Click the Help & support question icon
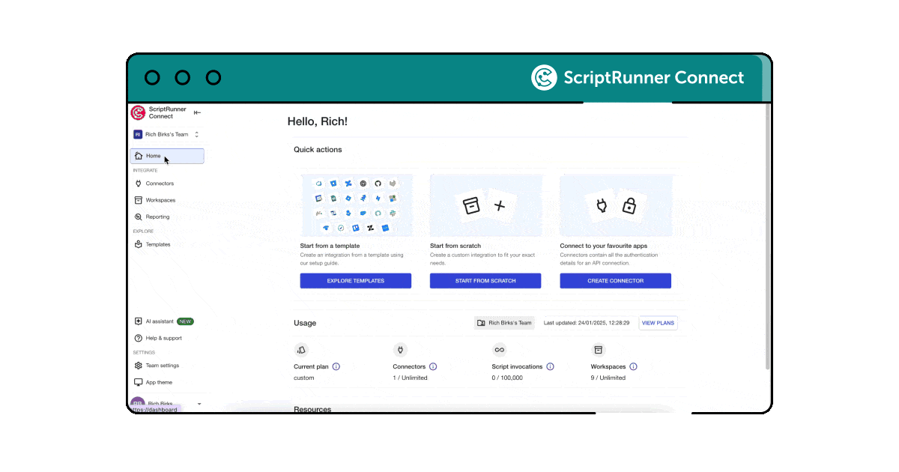 pyautogui.click(x=138, y=338)
